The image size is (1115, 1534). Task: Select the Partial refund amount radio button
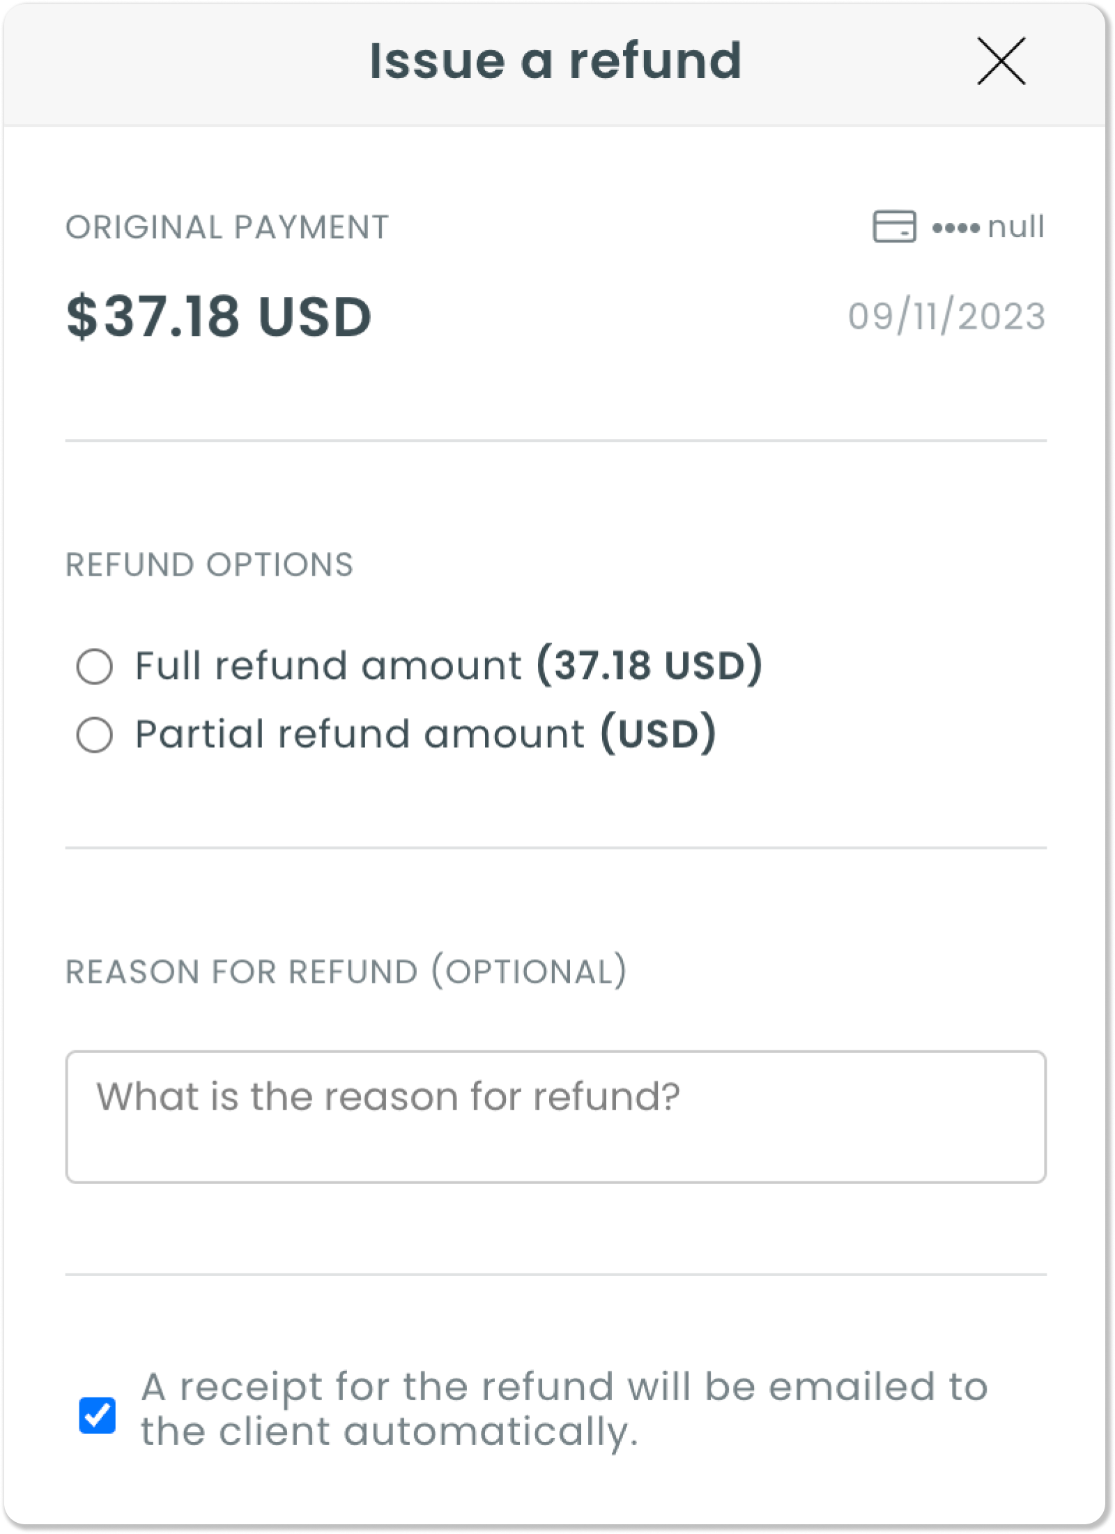(x=95, y=735)
